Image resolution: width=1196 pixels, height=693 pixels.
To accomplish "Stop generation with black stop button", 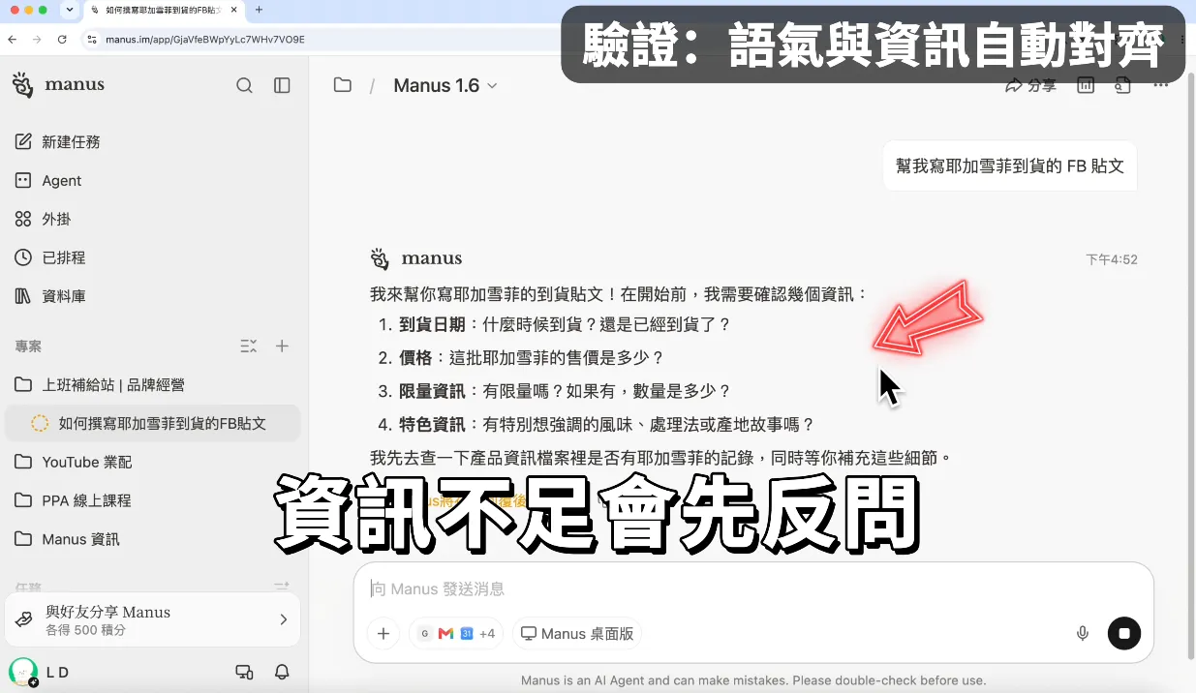I will click(1124, 634).
